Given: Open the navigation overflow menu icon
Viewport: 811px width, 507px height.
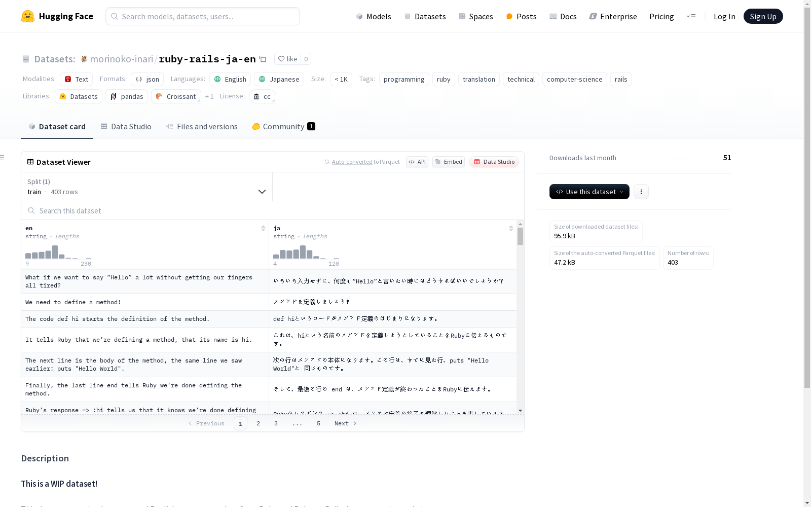Looking at the screenshot, I should [x=691, y=16].
